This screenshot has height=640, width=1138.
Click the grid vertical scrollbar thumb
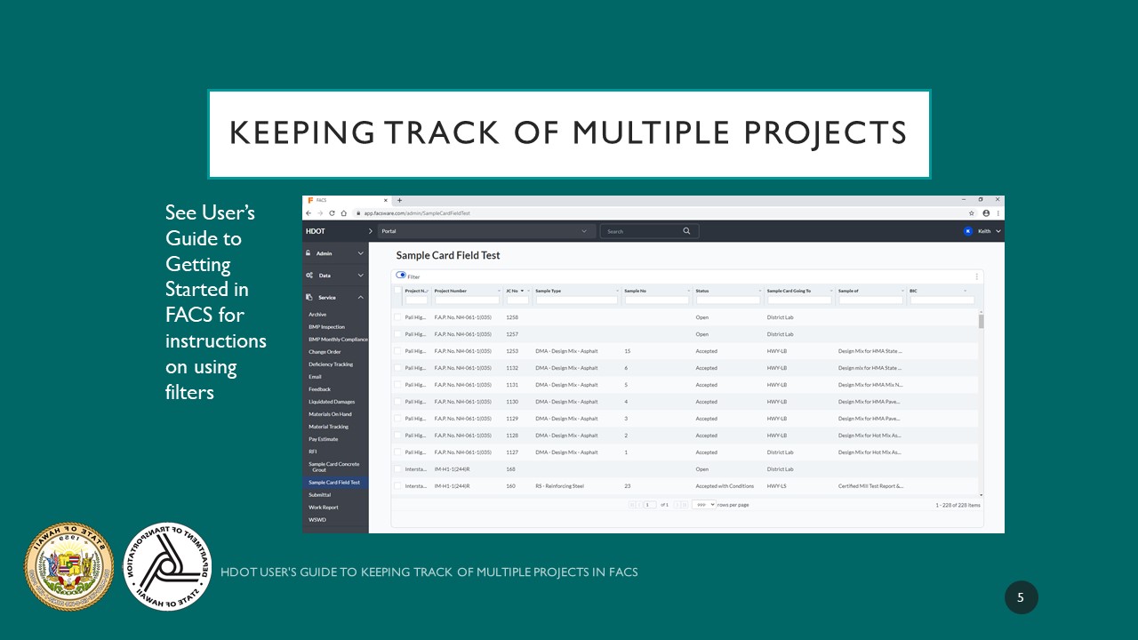click(982, 321)
